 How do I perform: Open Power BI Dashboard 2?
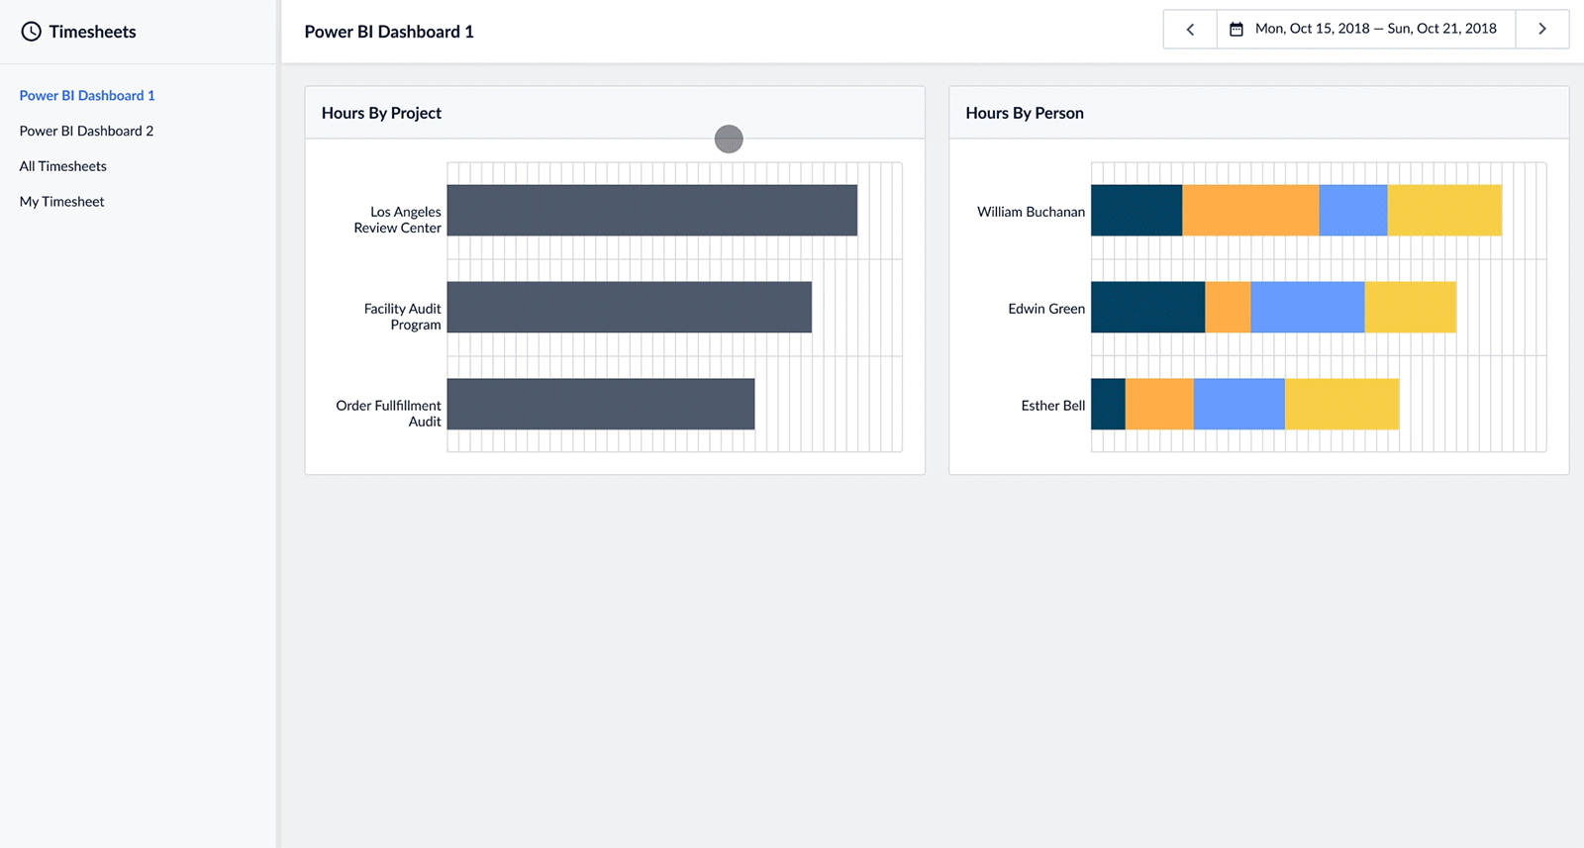click(86, 131)
